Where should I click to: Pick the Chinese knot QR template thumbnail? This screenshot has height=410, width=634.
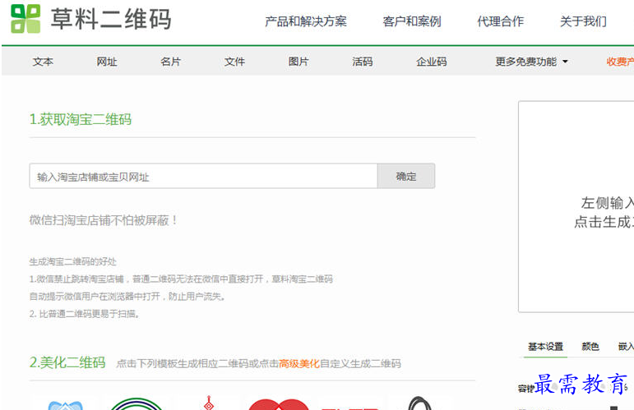click(209, 403)
